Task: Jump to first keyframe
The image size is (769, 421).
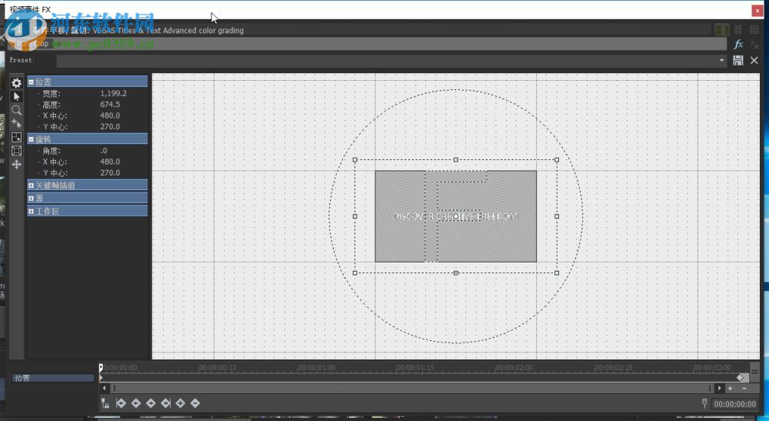Action: click(x=121, y=403)
